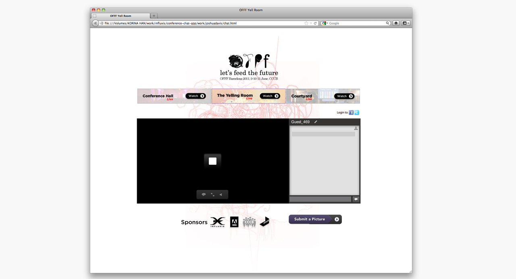Click the CCCB sponsor logo
Viewport: 516px width, 279px height.
pos(249,222)
